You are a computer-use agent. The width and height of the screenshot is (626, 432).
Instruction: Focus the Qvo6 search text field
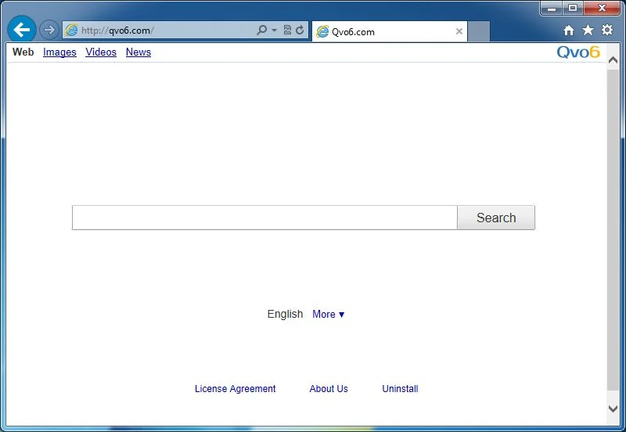coord(264,218)
